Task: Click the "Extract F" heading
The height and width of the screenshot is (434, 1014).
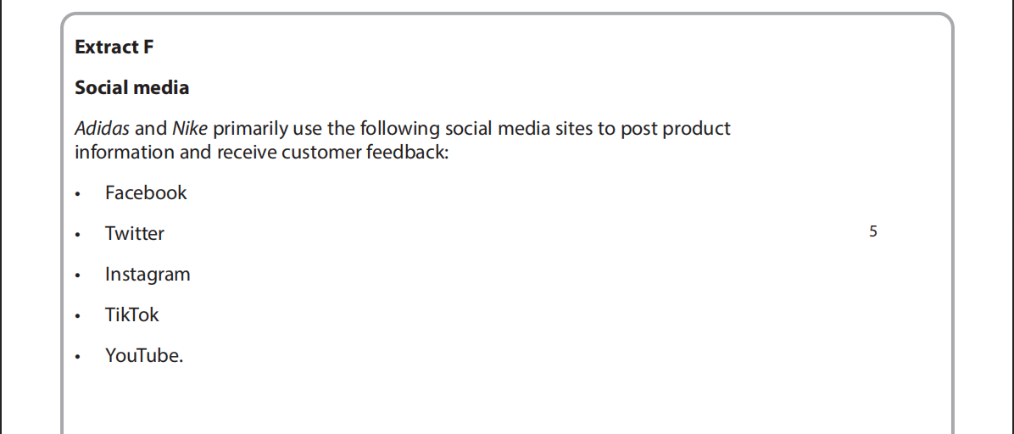Action: click(x=114, y=47)
